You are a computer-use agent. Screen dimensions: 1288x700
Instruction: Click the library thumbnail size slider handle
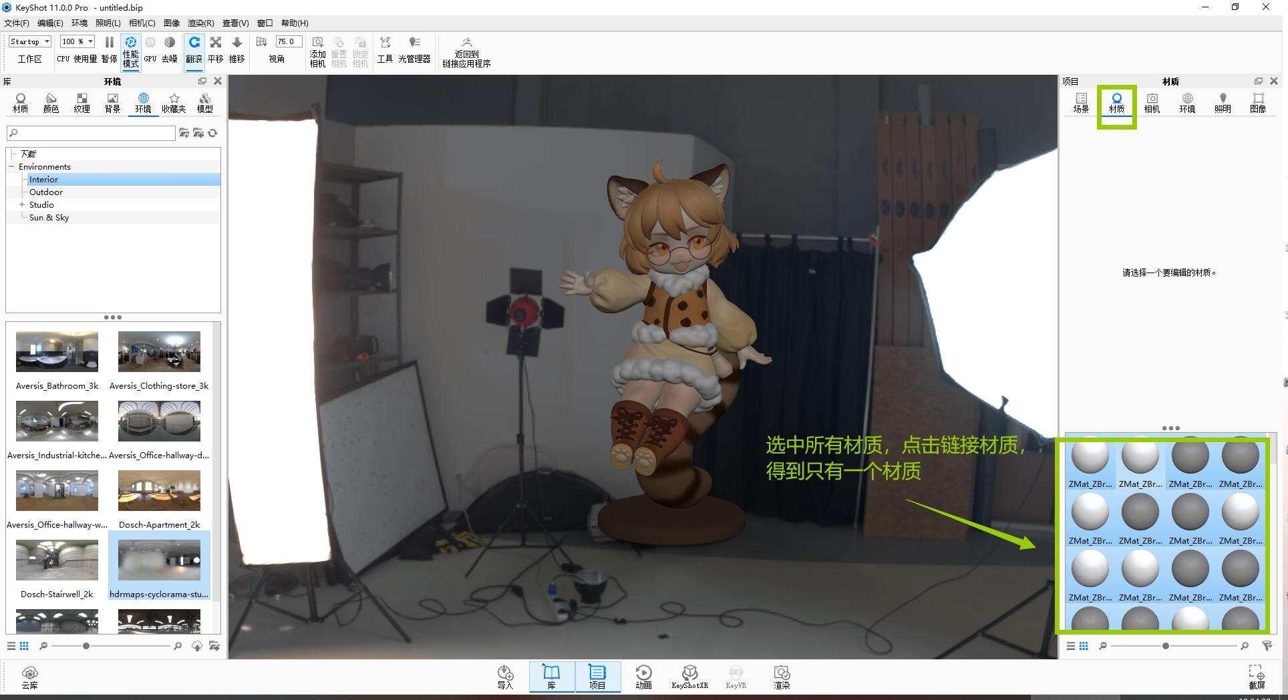[x=86, y=646]
